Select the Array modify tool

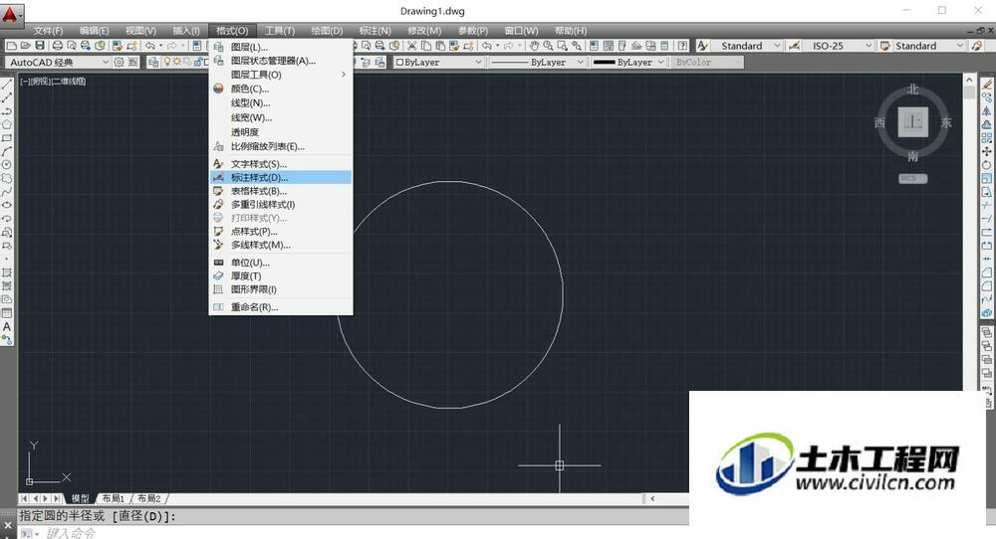click(986, 137)
